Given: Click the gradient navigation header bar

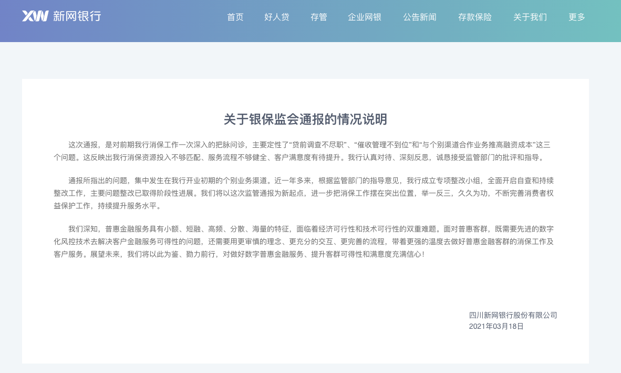Looking at the screenshot, I should pos(158,21).
